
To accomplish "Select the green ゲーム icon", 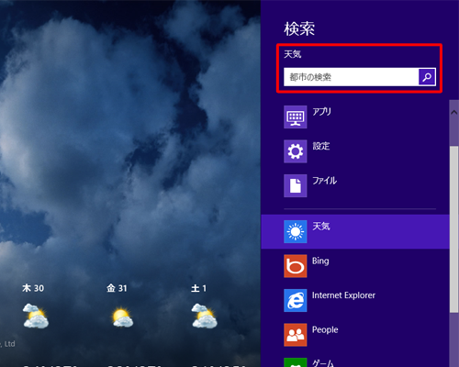I will [x=296, y=362].
